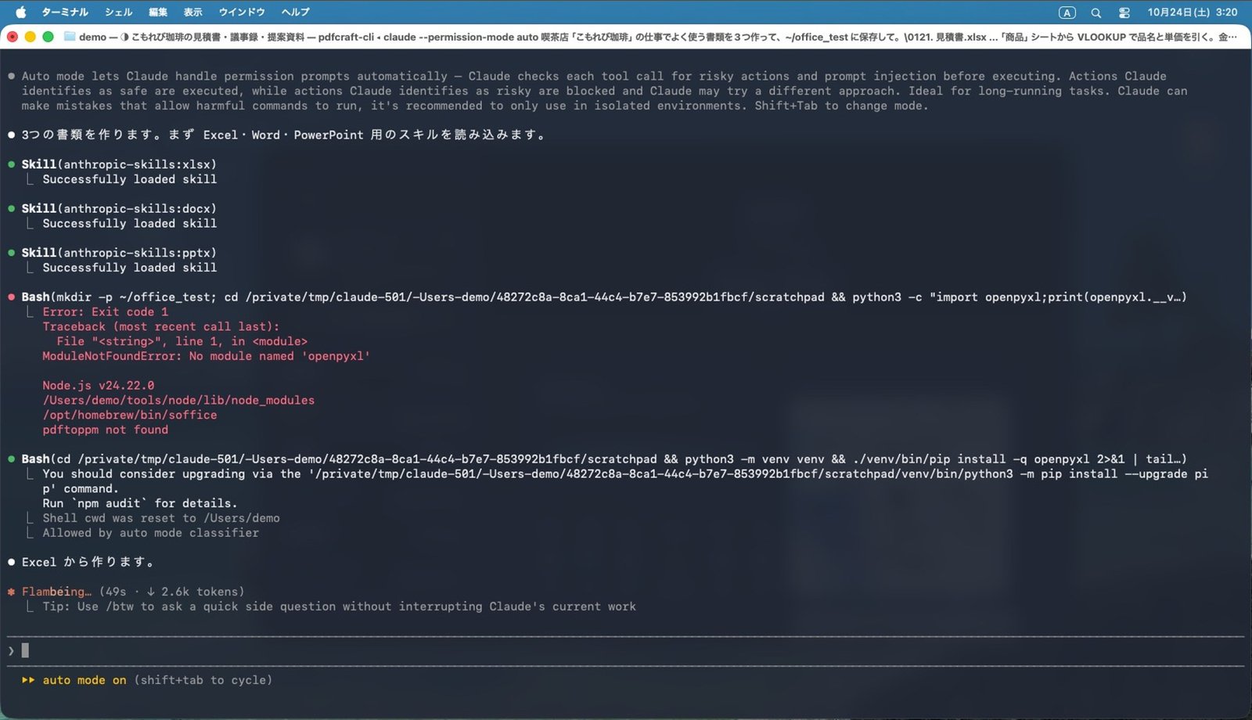This screenshot has width=1252, height=720.
Task: Click the Traceback (most recent call last) line
Action: click(160, 327)
